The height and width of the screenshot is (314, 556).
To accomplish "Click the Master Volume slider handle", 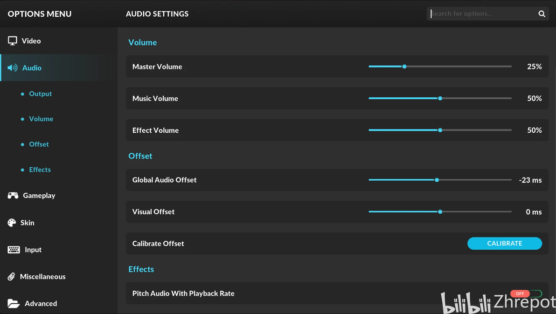I will click(404, 67).
